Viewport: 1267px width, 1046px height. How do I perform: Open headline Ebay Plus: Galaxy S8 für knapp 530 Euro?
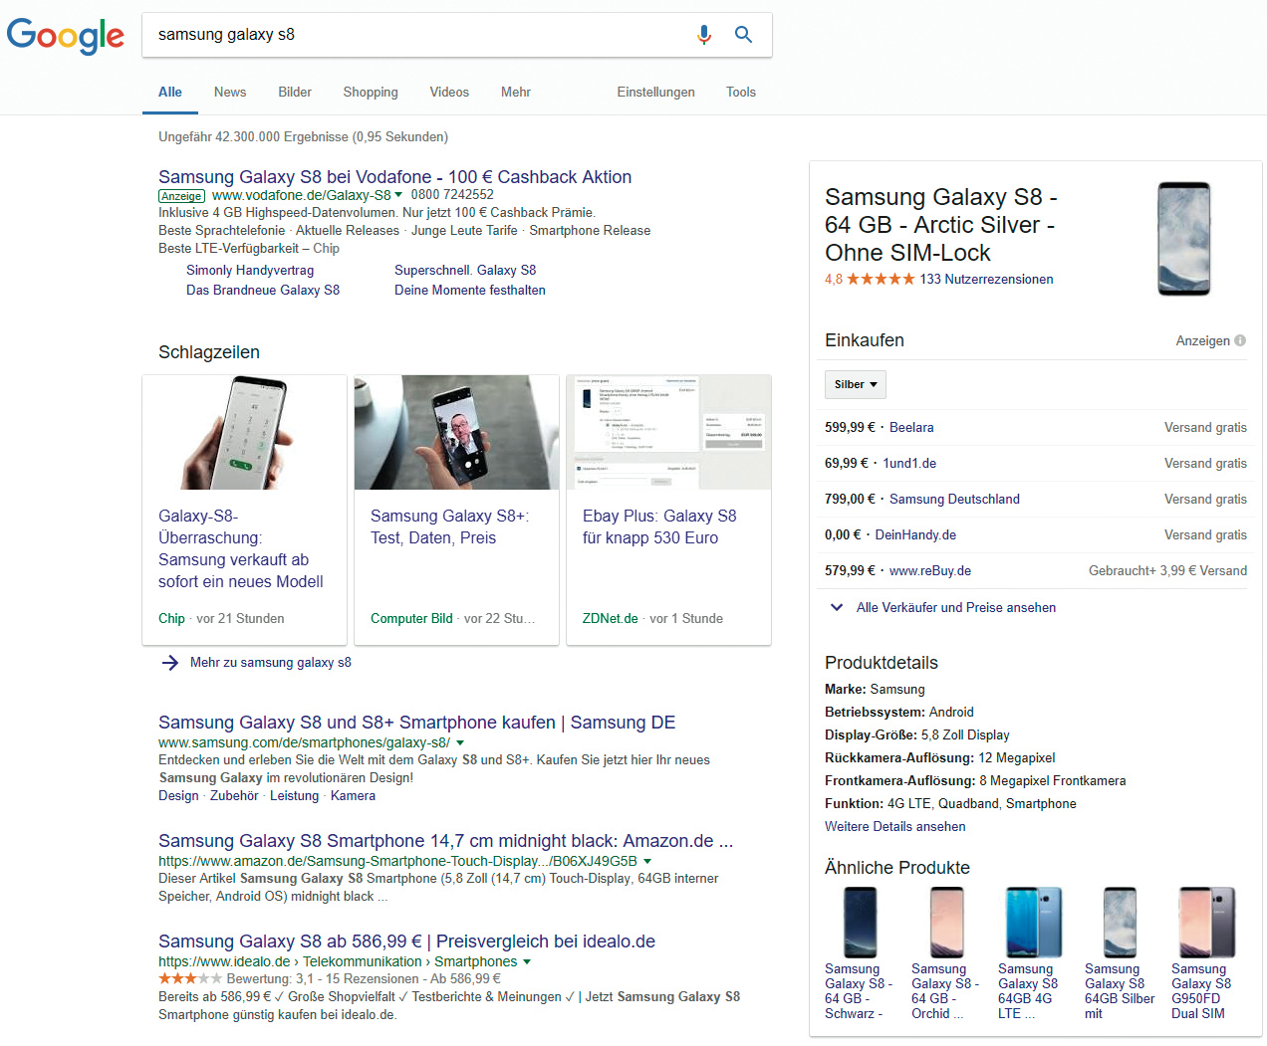(659, 526)
